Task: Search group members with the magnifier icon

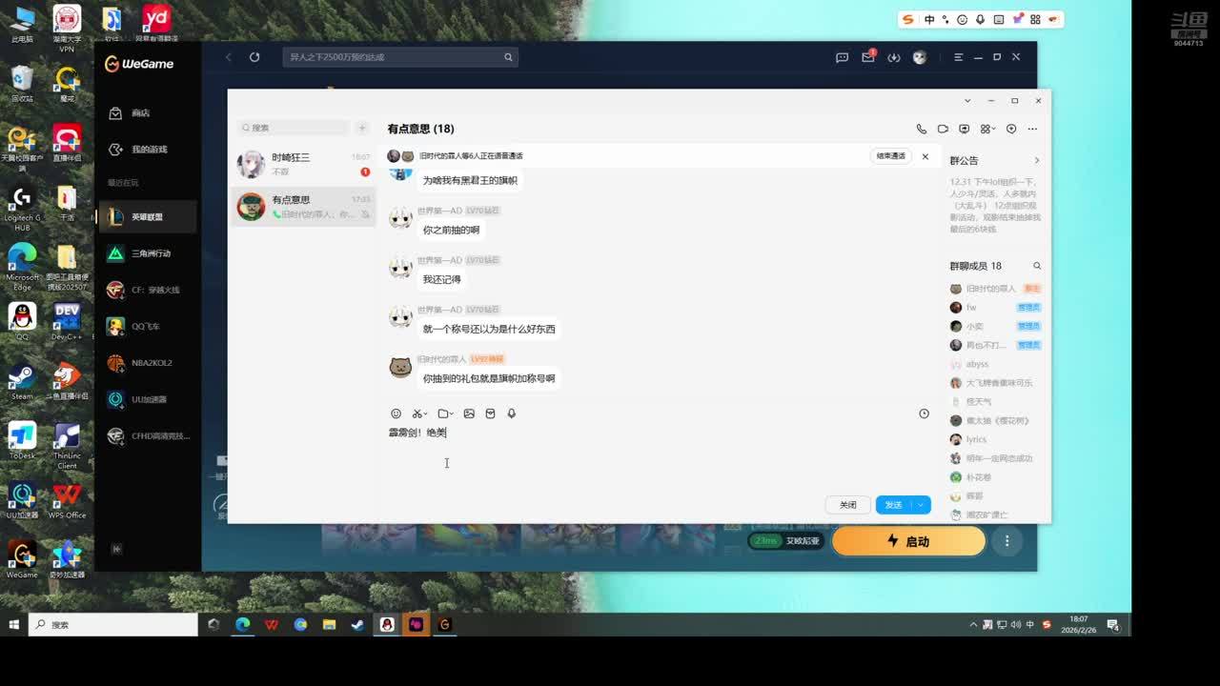Action: [x=1037, y=266]
